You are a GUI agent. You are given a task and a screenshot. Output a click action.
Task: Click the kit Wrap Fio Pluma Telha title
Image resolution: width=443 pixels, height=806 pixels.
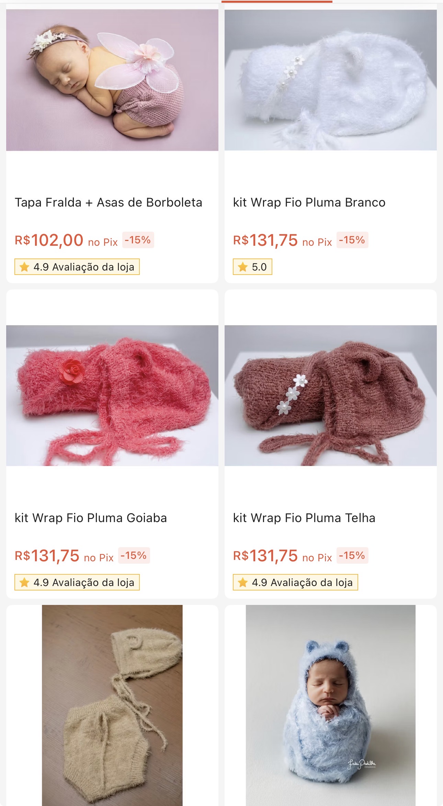point(304,518)
